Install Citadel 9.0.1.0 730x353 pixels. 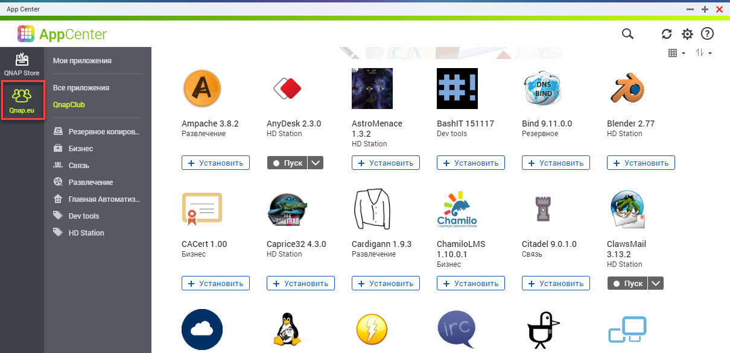556,283
